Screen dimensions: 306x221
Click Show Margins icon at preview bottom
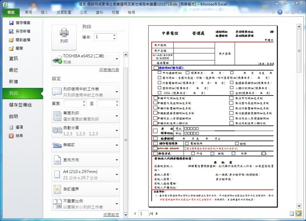292,214
